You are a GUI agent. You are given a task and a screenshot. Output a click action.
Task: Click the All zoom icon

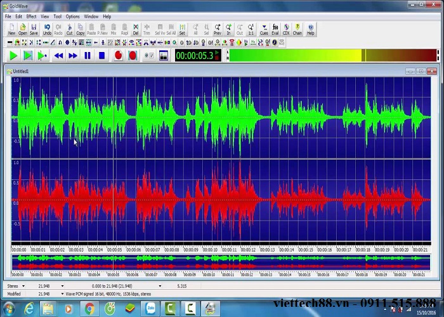[195, 29]
